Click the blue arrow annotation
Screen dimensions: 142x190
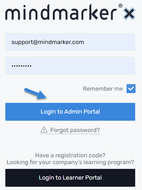point(35,93)
